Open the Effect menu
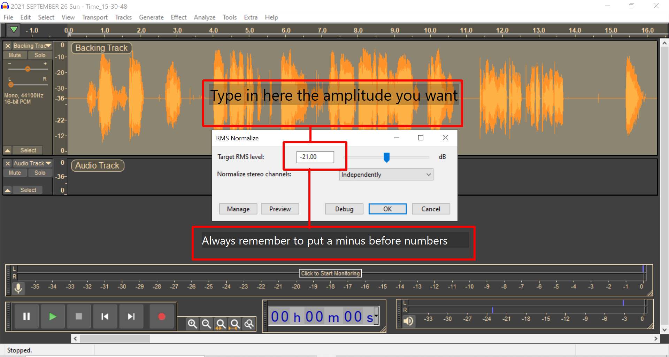The height and width of the screenshot is (357, 669). coord(178,17)
